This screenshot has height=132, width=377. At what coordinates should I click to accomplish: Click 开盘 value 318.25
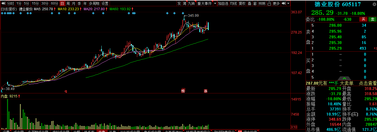pyautogui.click(x=370, y=89)
